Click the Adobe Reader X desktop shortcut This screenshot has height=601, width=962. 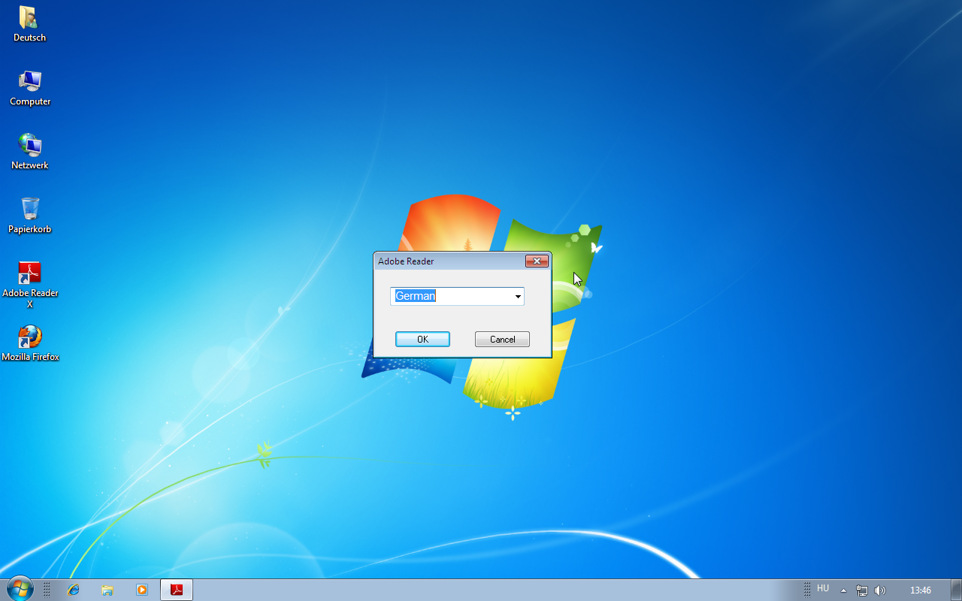30,285
